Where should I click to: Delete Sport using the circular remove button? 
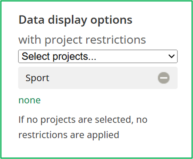tap(164, 78)
